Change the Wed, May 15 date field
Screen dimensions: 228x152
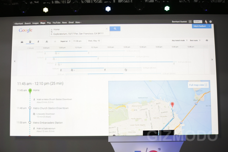pos(94,41)
